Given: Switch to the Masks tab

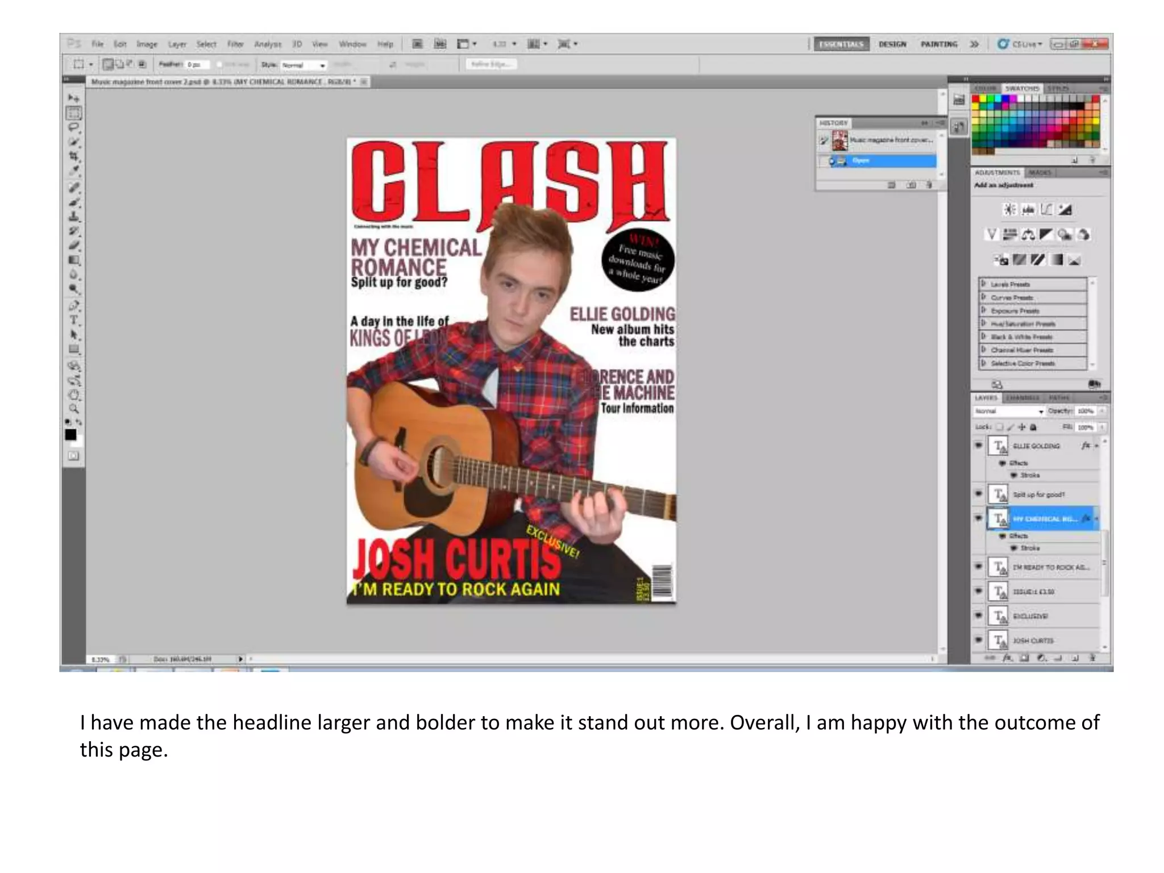Looking at the screenshot, I should (1040, 172).
